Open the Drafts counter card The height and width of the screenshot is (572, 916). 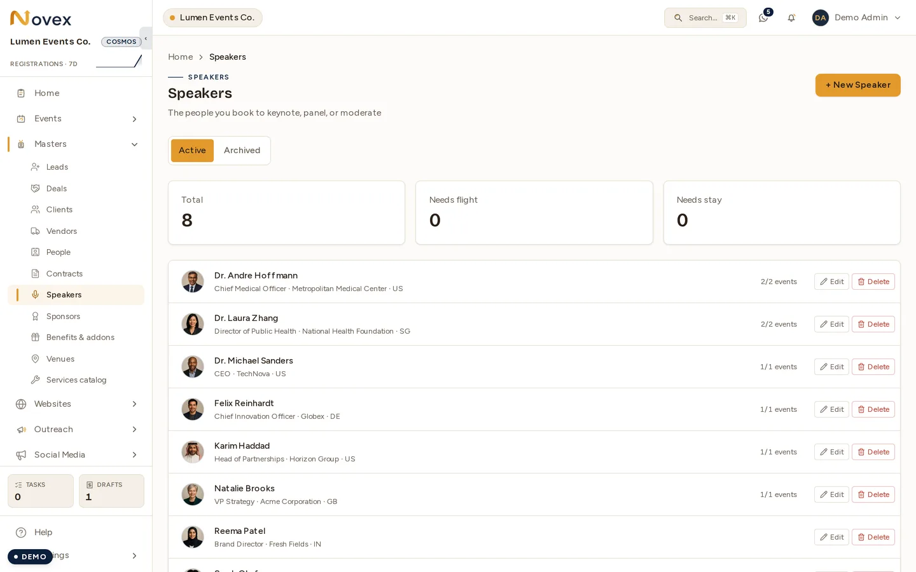coord(111,491)
